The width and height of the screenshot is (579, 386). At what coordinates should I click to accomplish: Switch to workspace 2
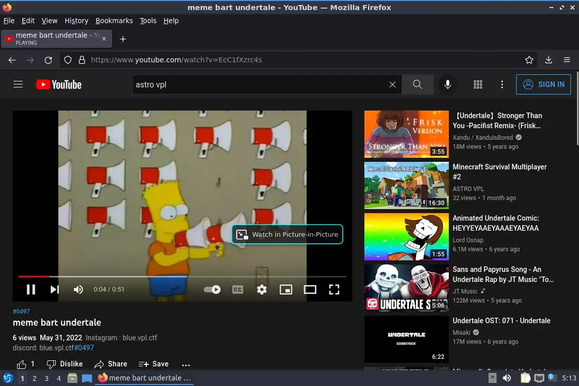(x=34, y=378)
